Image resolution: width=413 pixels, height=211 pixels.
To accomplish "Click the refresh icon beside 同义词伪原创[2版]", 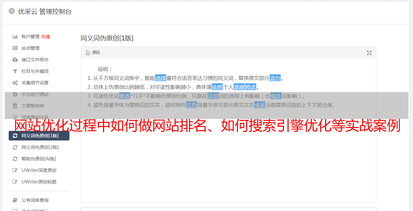I will point(15,147).
